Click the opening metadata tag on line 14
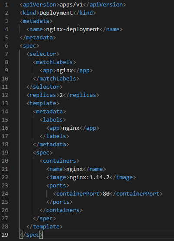The width and height of the screenshot is (174, 241). click(x=49, y=112)
